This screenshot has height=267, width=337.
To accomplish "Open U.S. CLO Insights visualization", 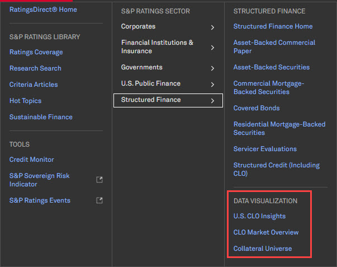I will 259,216.
